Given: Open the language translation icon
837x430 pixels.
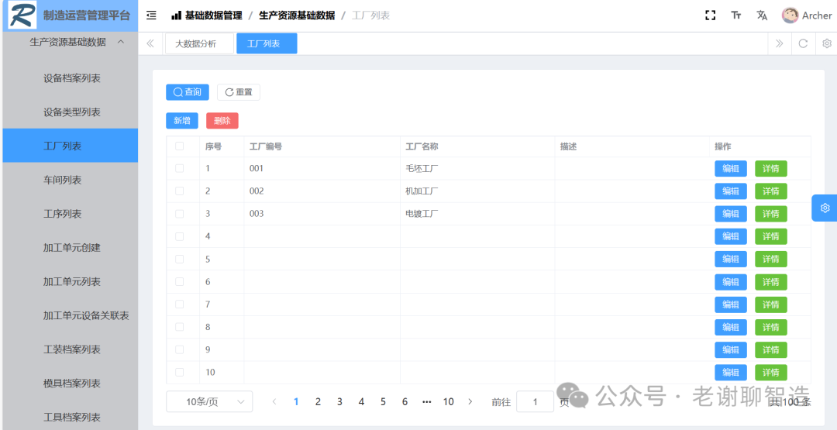Looking at the screenshot, I should click(x=762, y=15).
